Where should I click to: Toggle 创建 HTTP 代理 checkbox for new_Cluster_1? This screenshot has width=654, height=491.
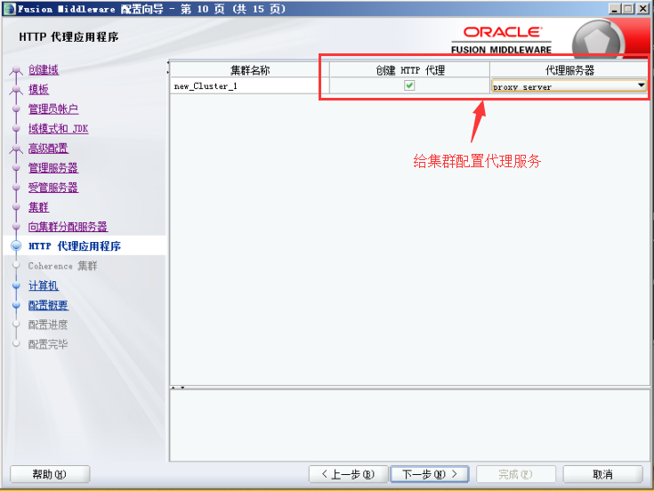pyautogui.click(x=409, y=86)
